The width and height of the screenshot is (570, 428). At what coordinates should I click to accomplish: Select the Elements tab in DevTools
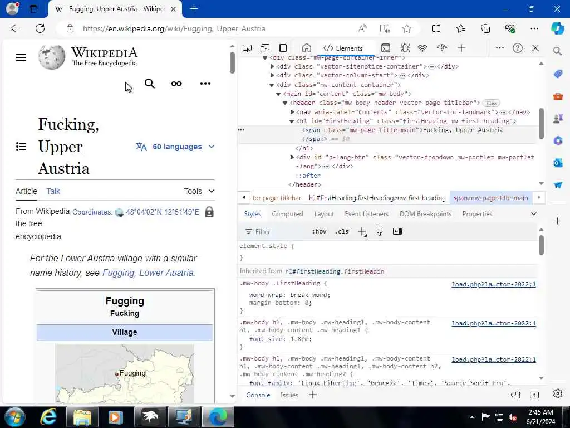click(x=343, y=48)
